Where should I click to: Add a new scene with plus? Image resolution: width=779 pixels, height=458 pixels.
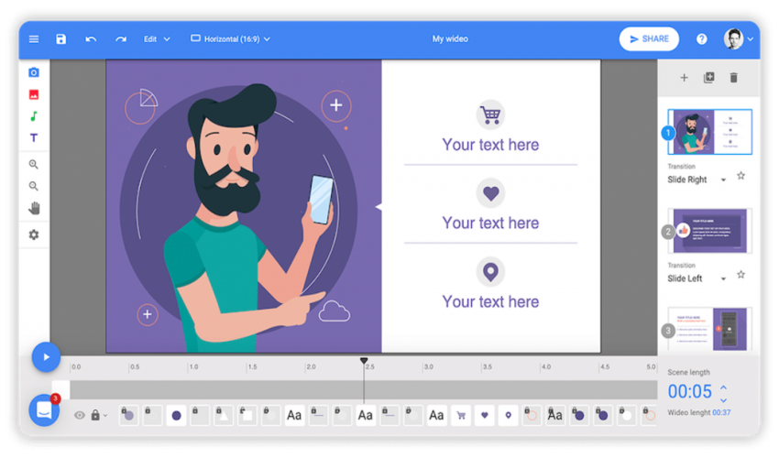684,78
